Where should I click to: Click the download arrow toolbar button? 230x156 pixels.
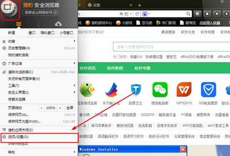[226, 14]
